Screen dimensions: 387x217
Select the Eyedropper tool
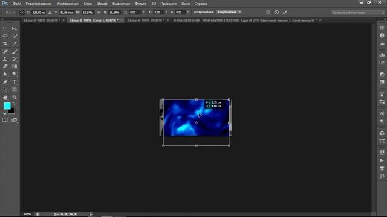[15, 43]
